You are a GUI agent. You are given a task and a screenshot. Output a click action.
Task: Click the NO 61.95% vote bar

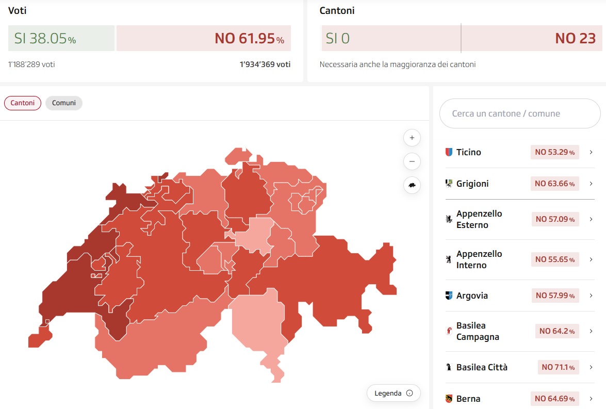click(x=204, y=38)
